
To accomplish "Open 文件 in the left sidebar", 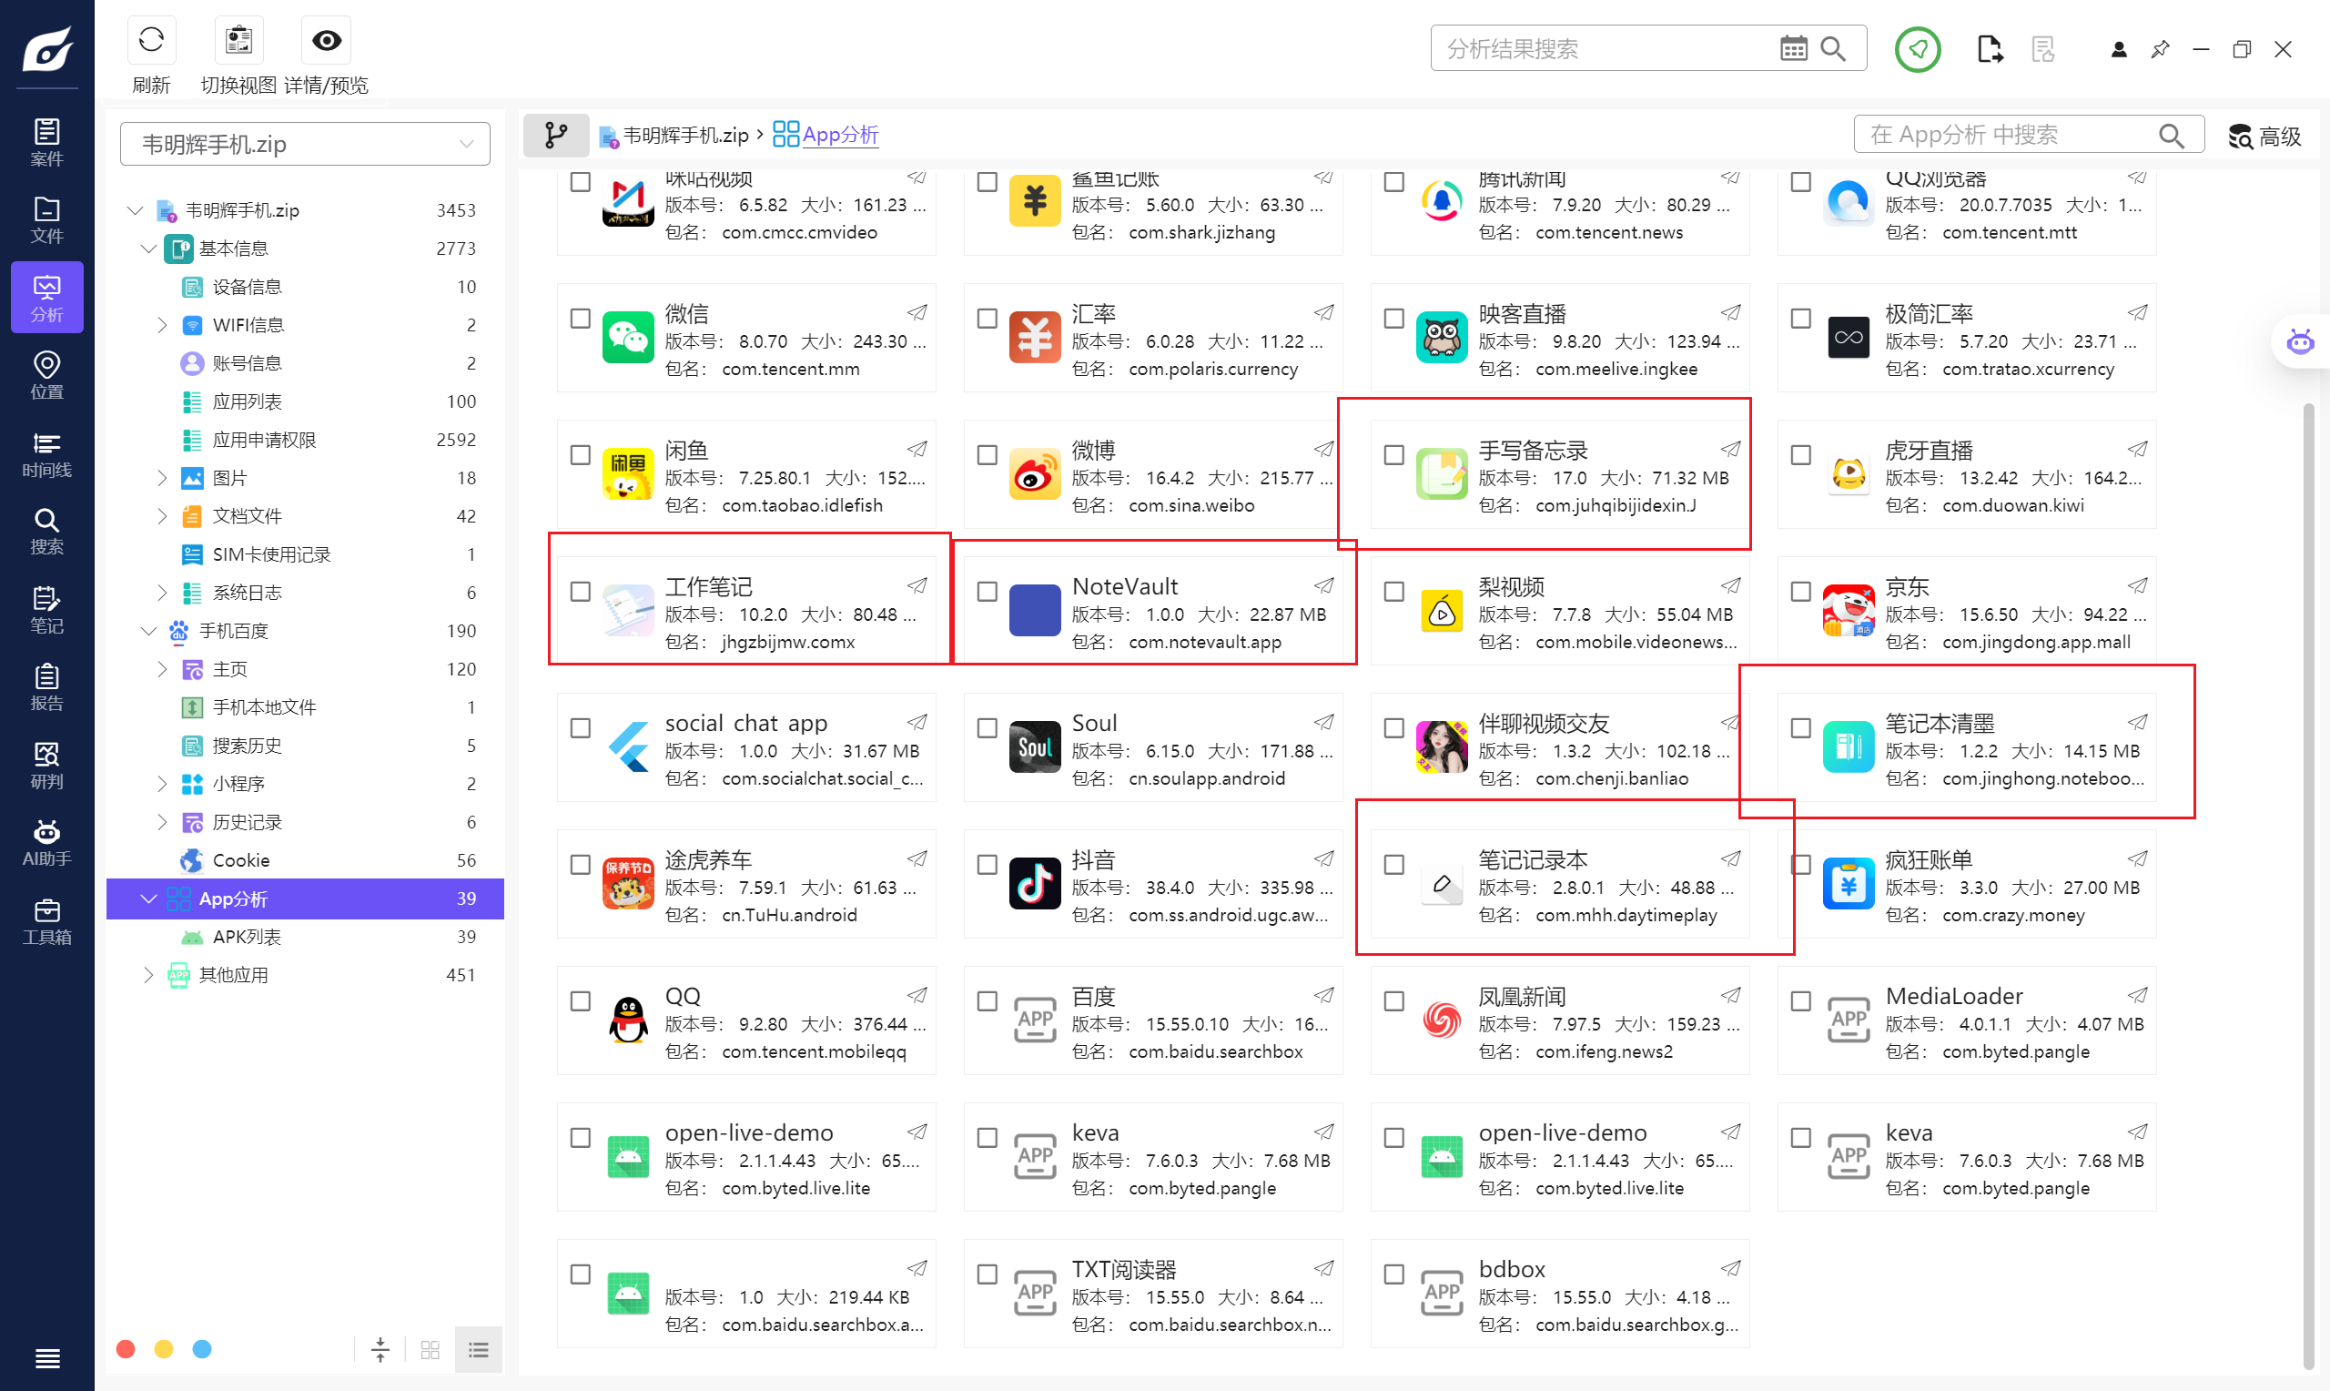I will (x=46, y=220).
